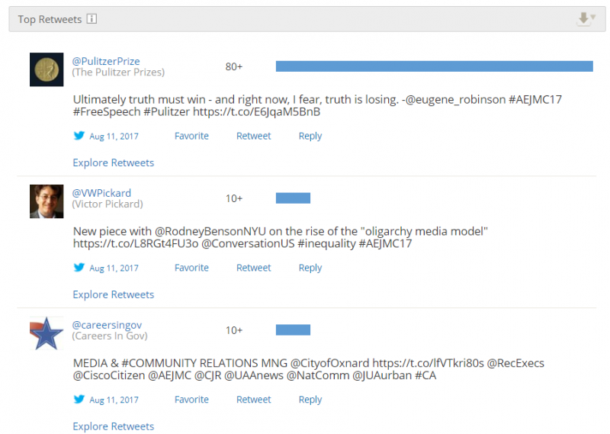
Task: Click Twitter bird icon on careersingov tweet
Action: [x=79, y=400]
